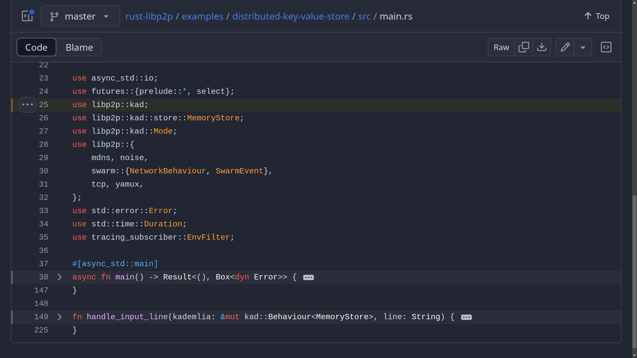Unfold handle_input_line function chevron
This screenshot has width=637, height=358.
click(60, 317)
